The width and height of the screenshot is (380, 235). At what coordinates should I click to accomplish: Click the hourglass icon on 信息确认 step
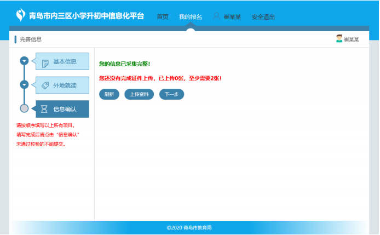[x=44, y=109]
